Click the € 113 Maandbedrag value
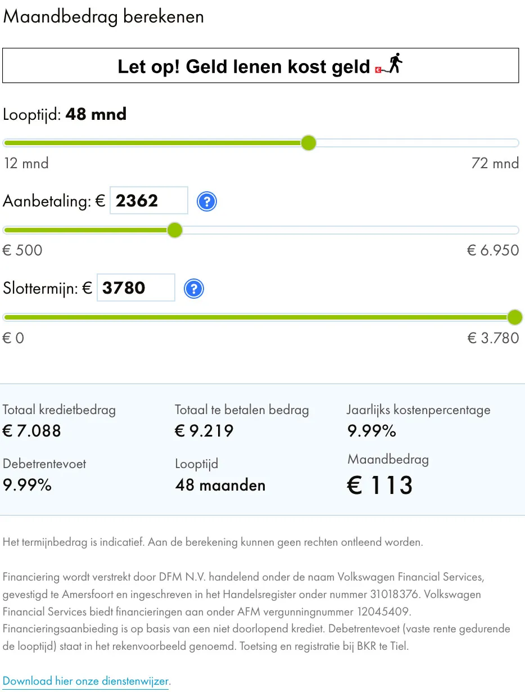The width and height of the screenshot is (525, 692). (x=380, y=486)
